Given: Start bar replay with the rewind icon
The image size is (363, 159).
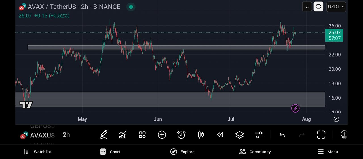Looking at the screenshot, I should point(220,135).
